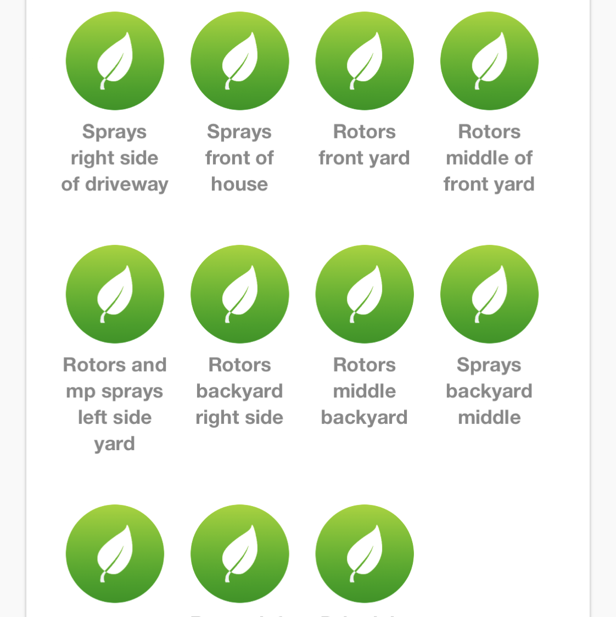Tap the Sprays front of house leaf icon
The image size is (616, 617).
(x=239, y=61)
